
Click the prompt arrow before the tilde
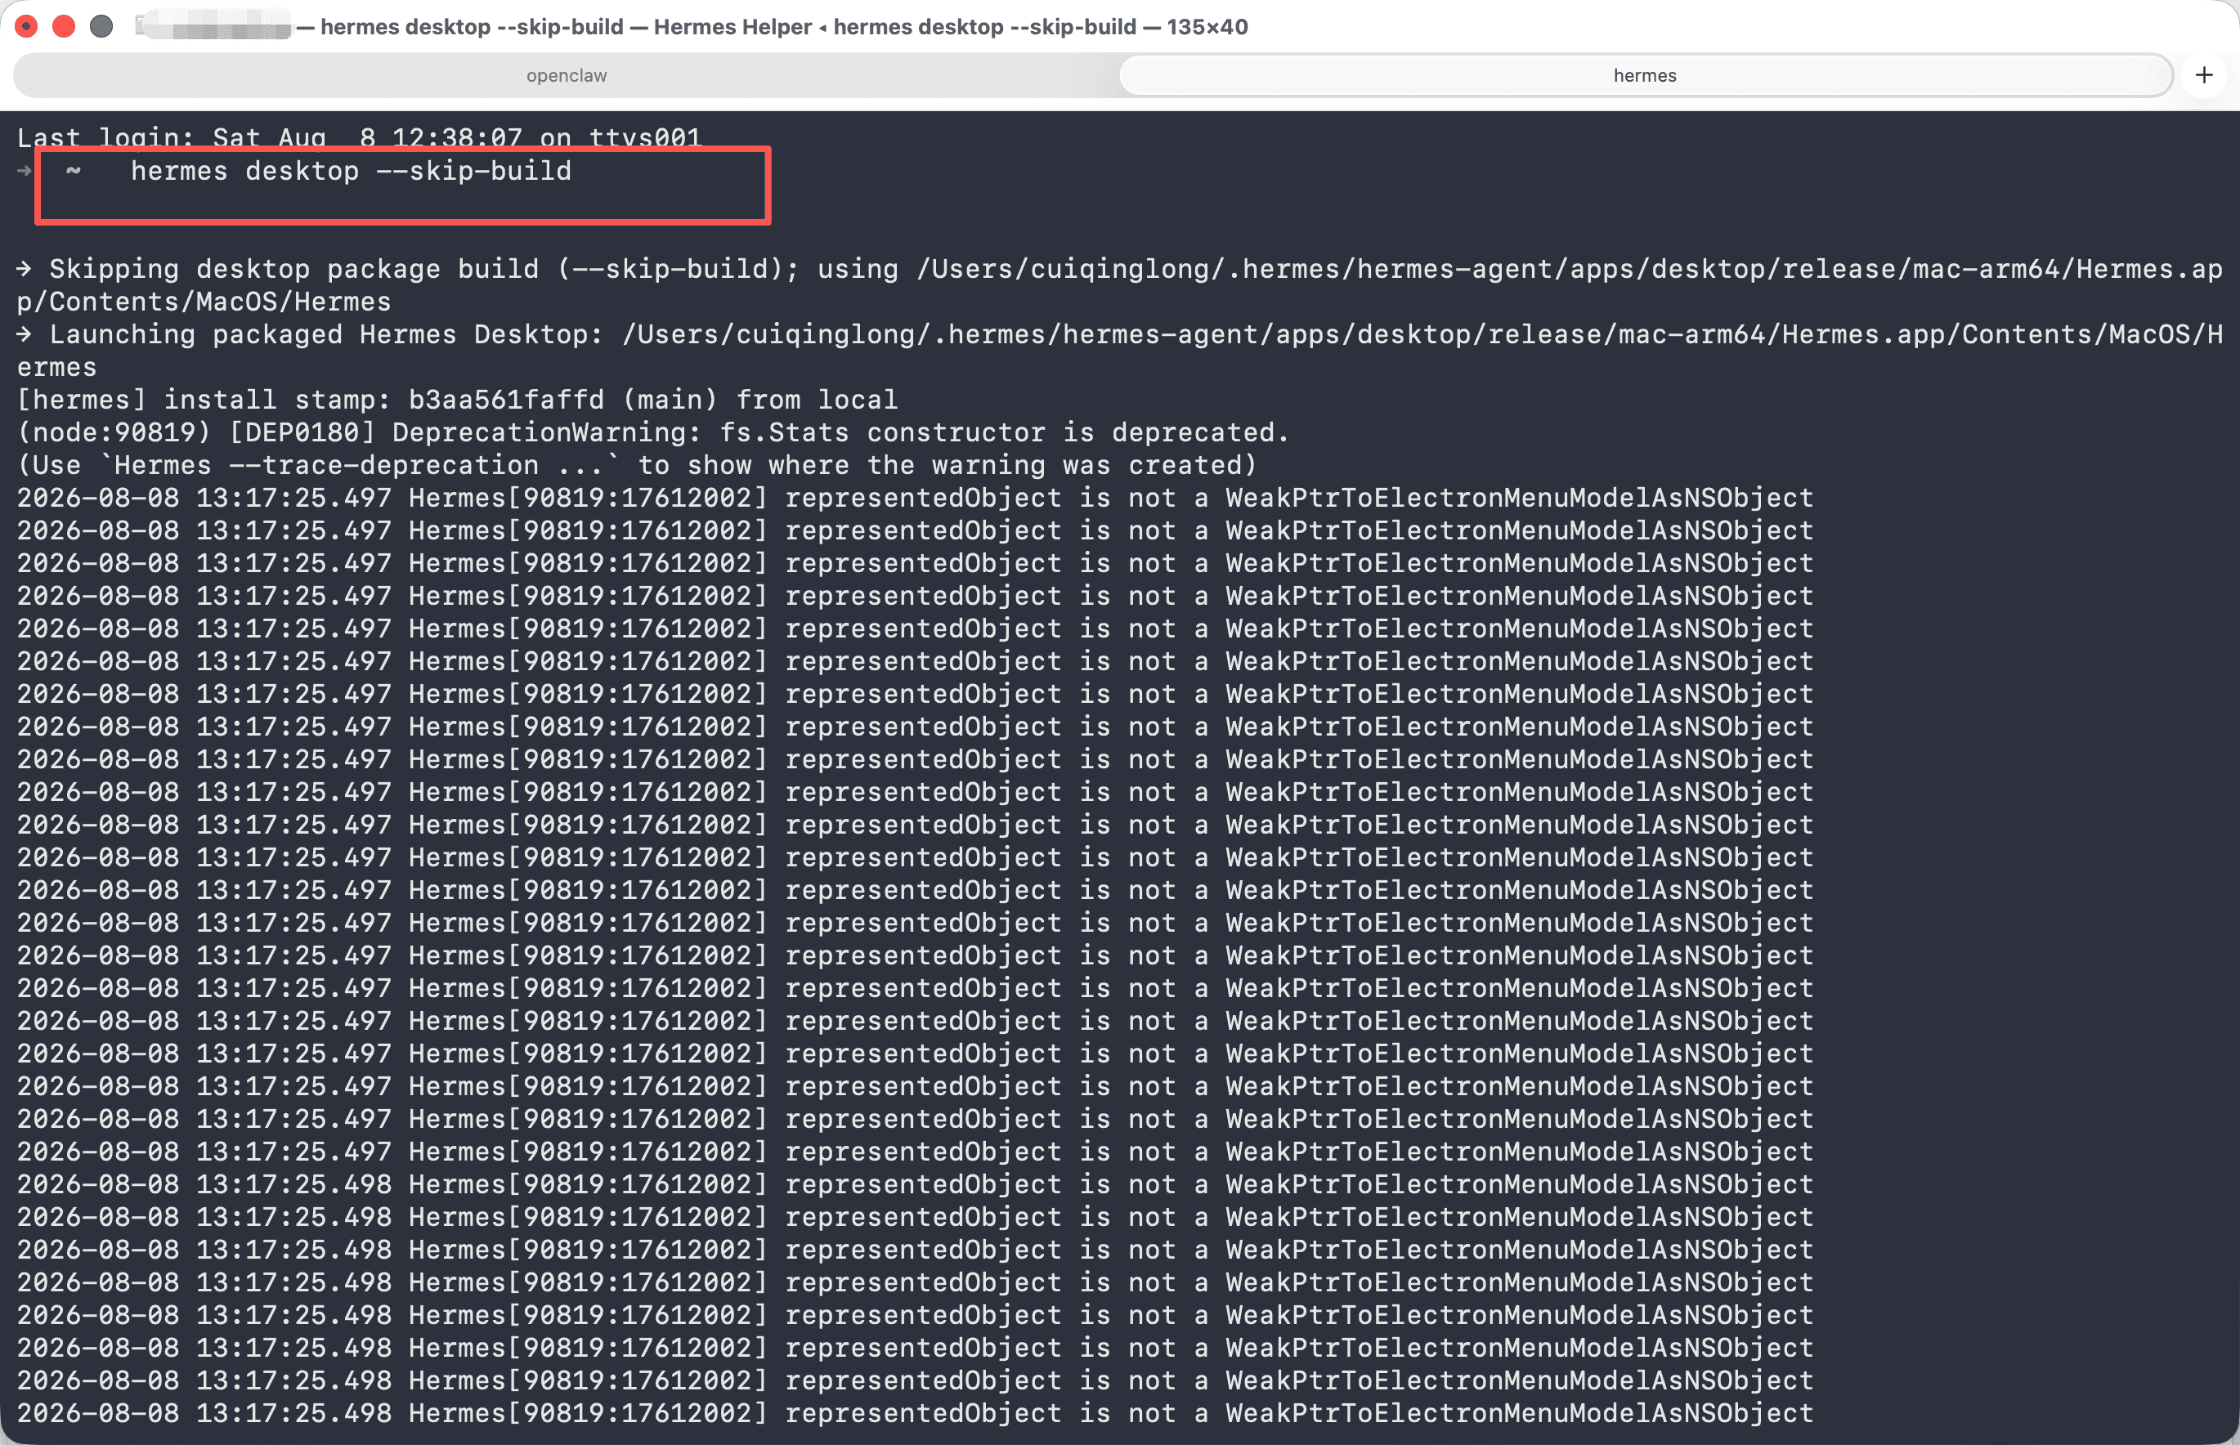pos(25,171)
